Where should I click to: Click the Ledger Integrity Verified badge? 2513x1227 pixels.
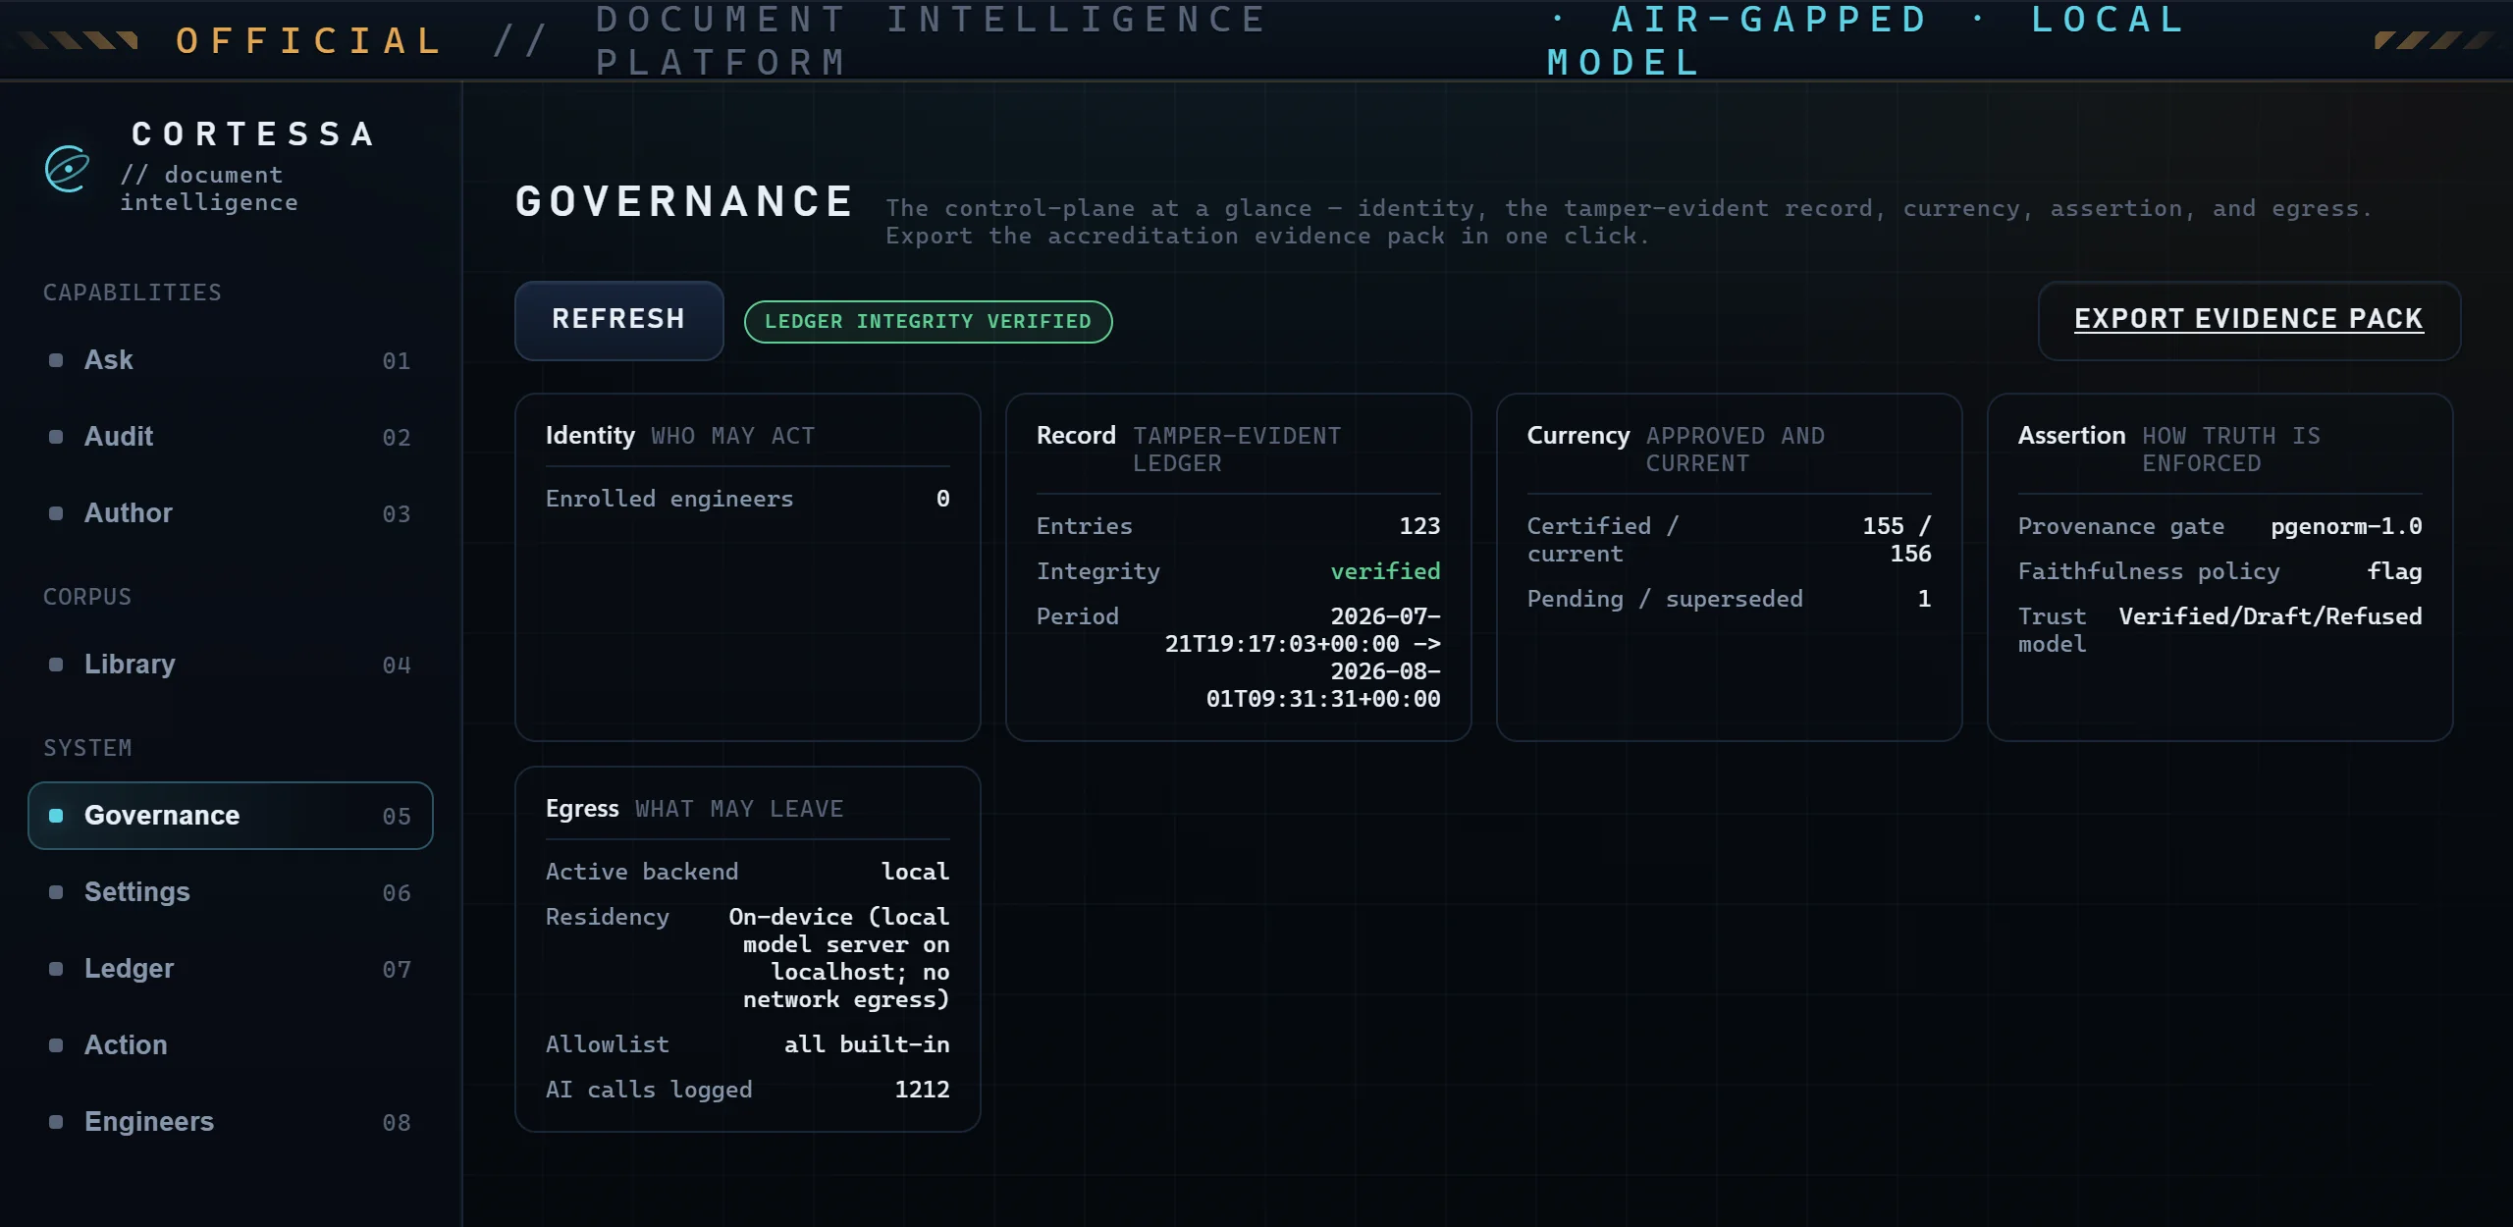pos(928,322)
